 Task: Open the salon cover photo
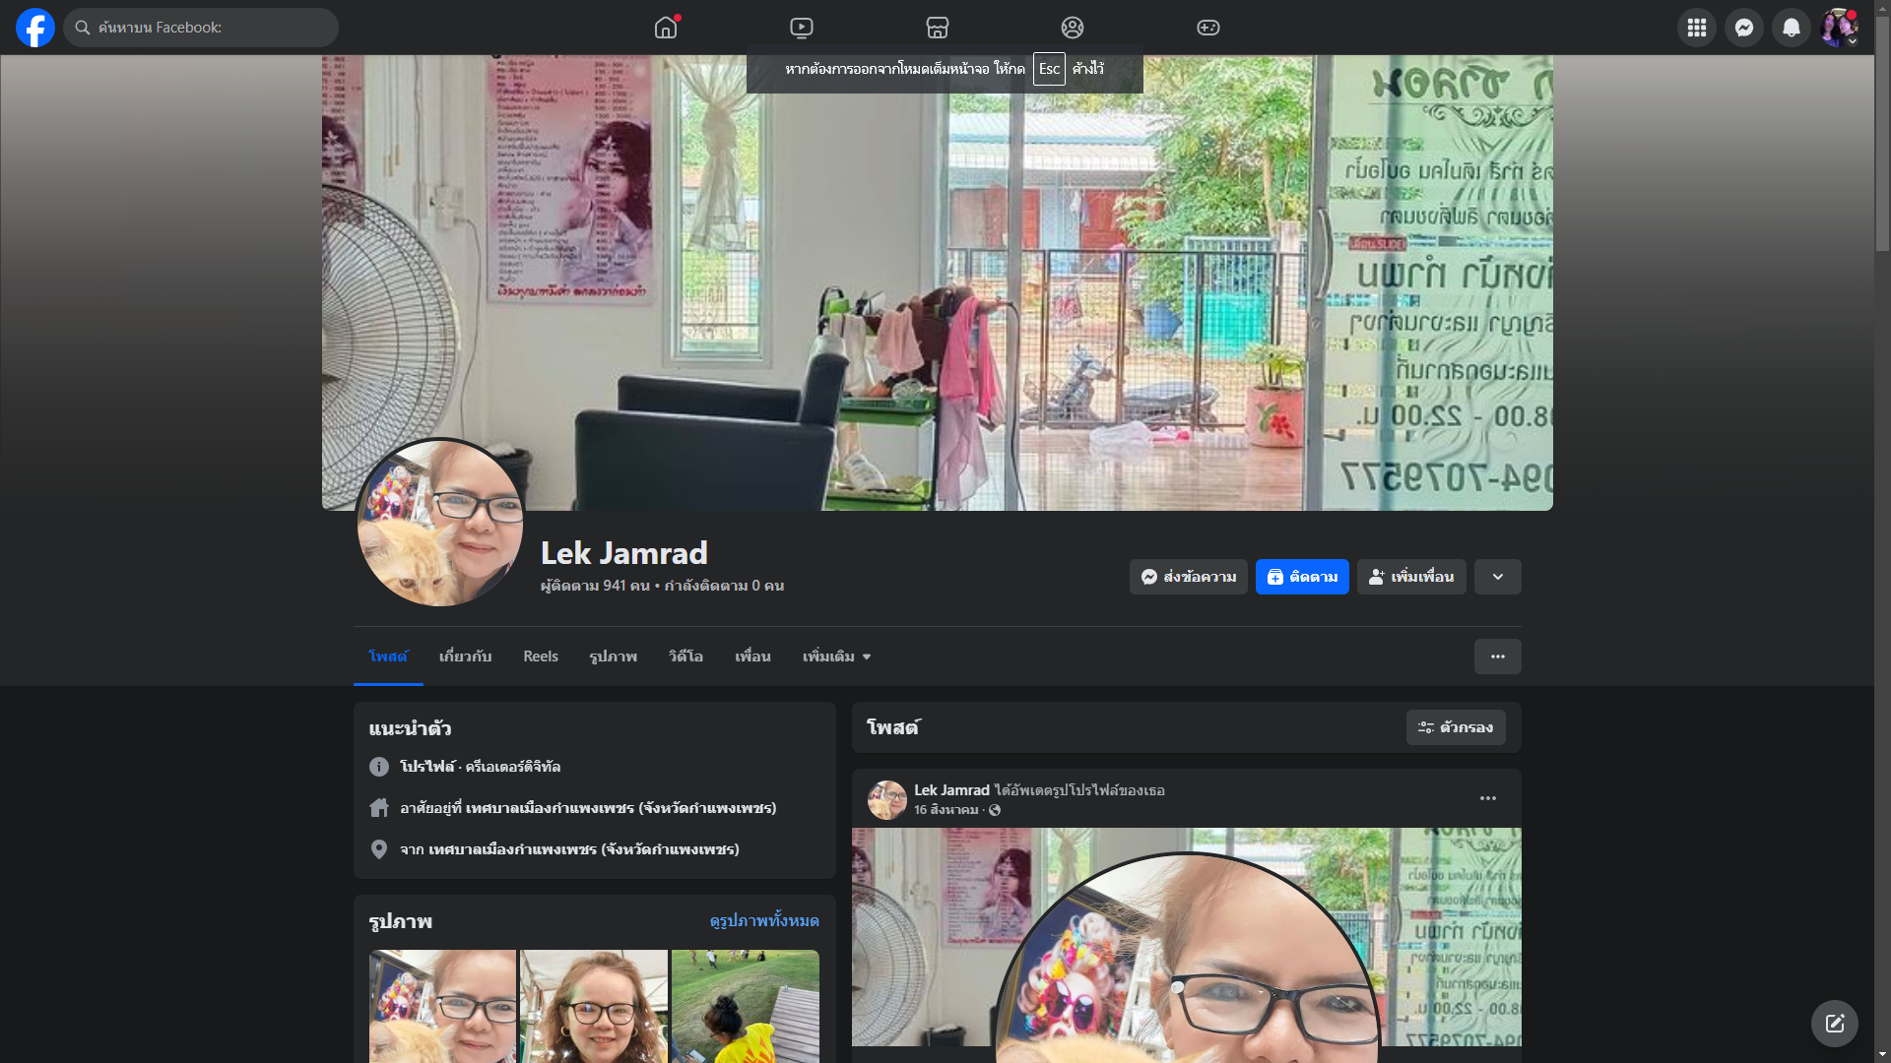pos(938,282)
